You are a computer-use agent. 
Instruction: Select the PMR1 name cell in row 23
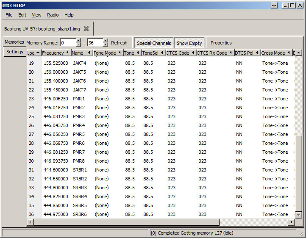coord(79,99)
